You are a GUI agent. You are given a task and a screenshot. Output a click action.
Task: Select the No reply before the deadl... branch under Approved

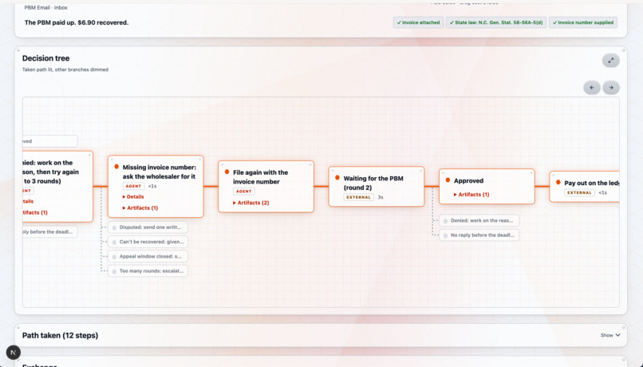(x=479, y=235)
